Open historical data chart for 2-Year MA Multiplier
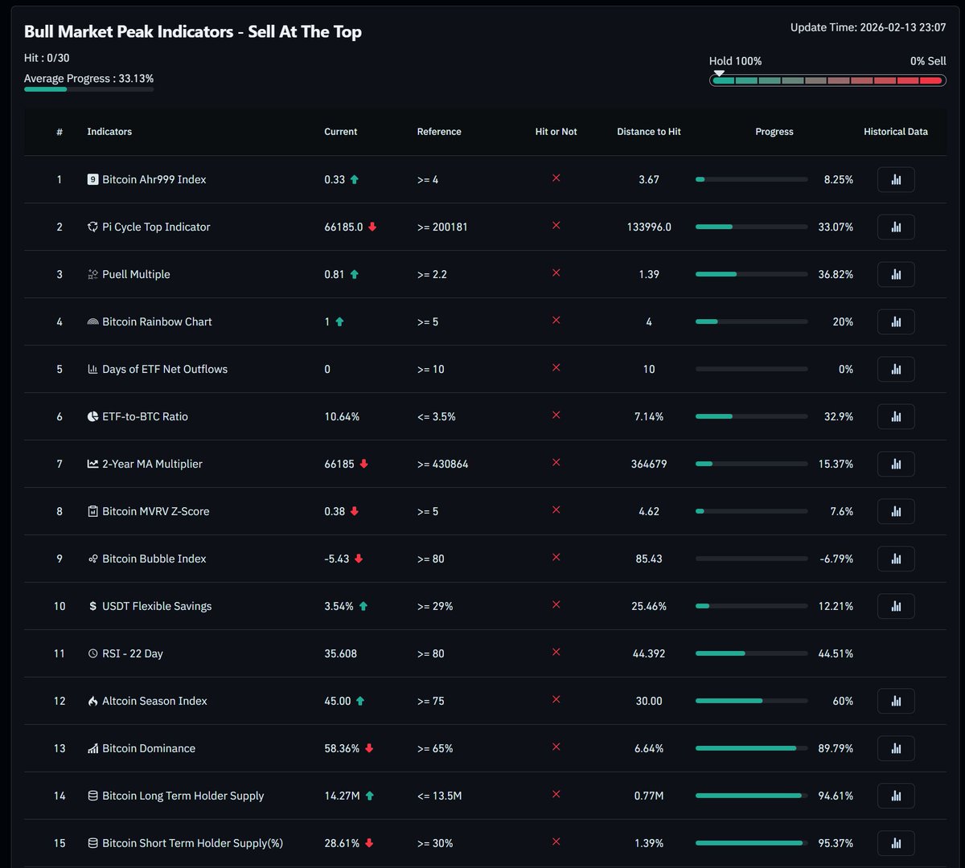This screenshot has height=868, width=965. click(896, 464)
